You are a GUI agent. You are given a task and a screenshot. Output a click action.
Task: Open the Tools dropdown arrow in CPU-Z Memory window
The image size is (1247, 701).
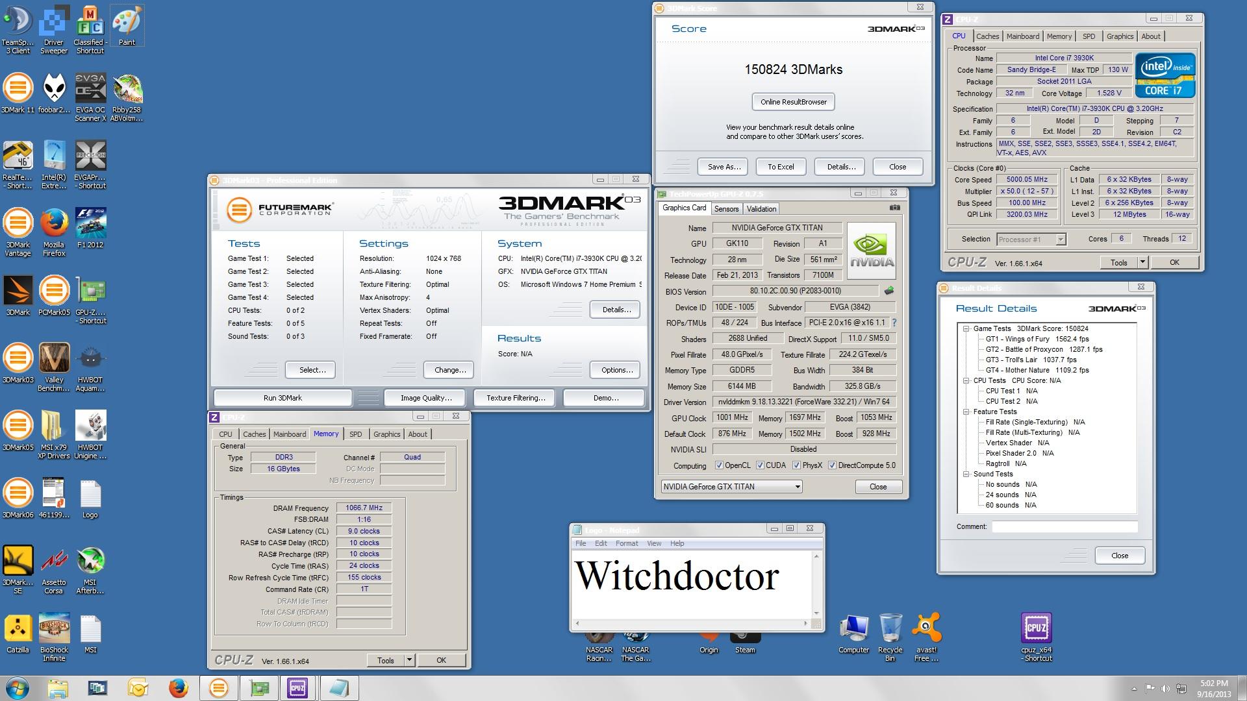pyautogui.click(x=409, y=660)
